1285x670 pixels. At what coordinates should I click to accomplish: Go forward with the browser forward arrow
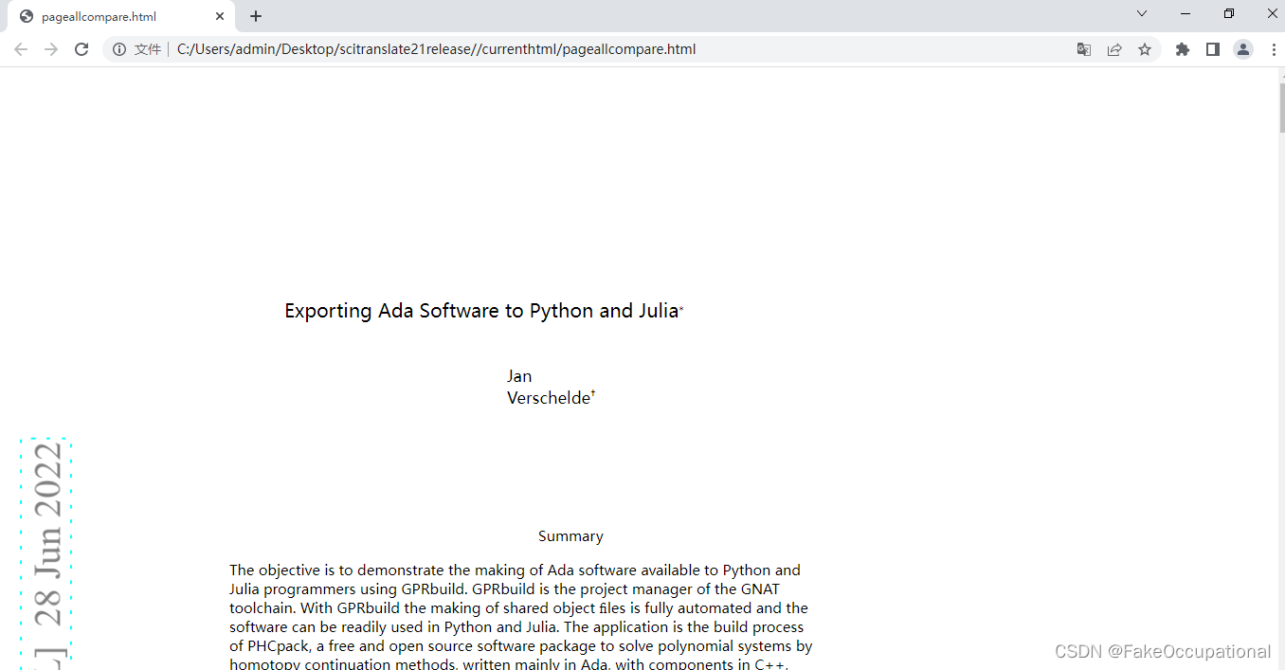click(51, 49)
